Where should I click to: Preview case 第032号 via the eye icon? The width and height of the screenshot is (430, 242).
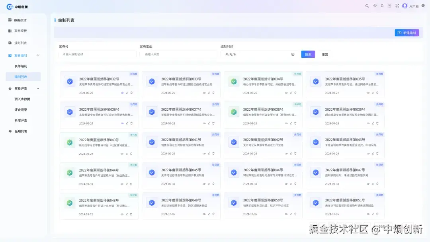point(122,93)
